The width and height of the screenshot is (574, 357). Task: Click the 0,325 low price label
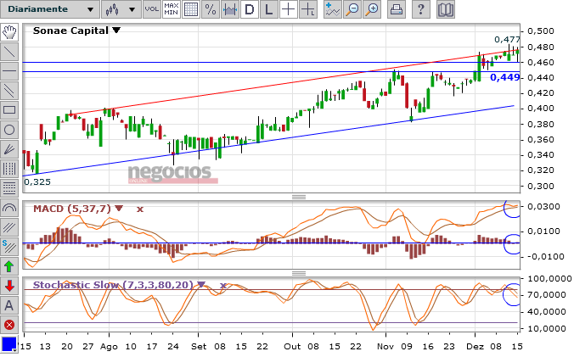37,182
